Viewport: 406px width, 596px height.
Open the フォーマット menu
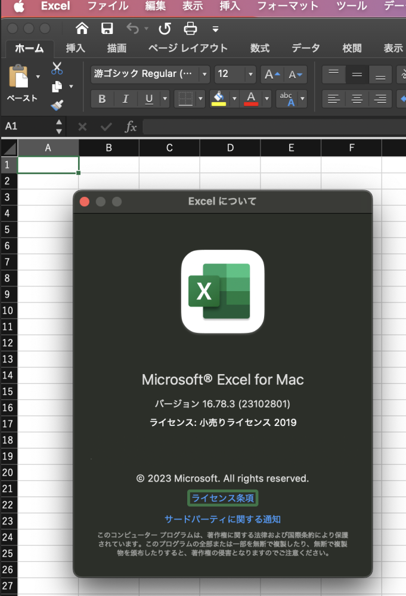click(287, 6)
